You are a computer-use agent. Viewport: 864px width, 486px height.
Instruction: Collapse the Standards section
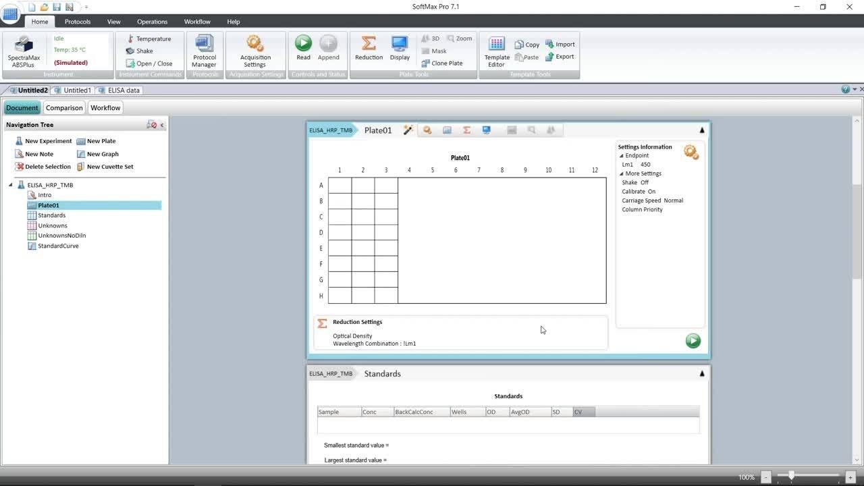(702, 373)
